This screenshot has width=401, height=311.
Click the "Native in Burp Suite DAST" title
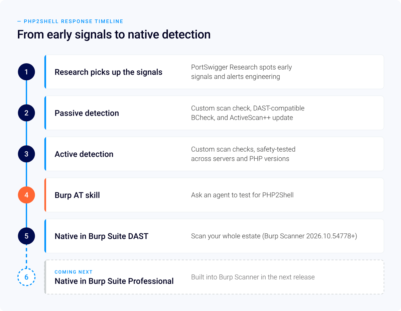click(102, 236)
